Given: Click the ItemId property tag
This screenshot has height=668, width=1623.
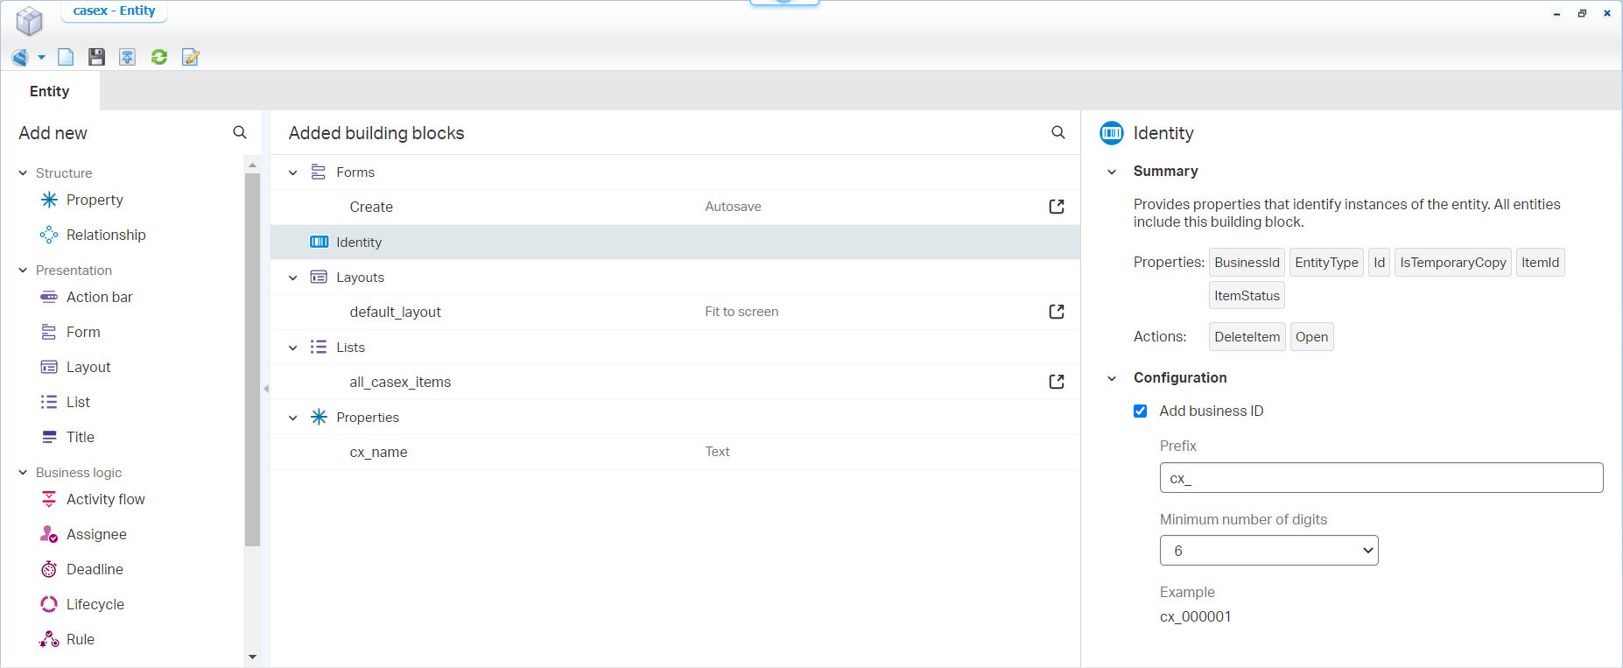Looking at the screenshot, I should [x=1540, y=263].
